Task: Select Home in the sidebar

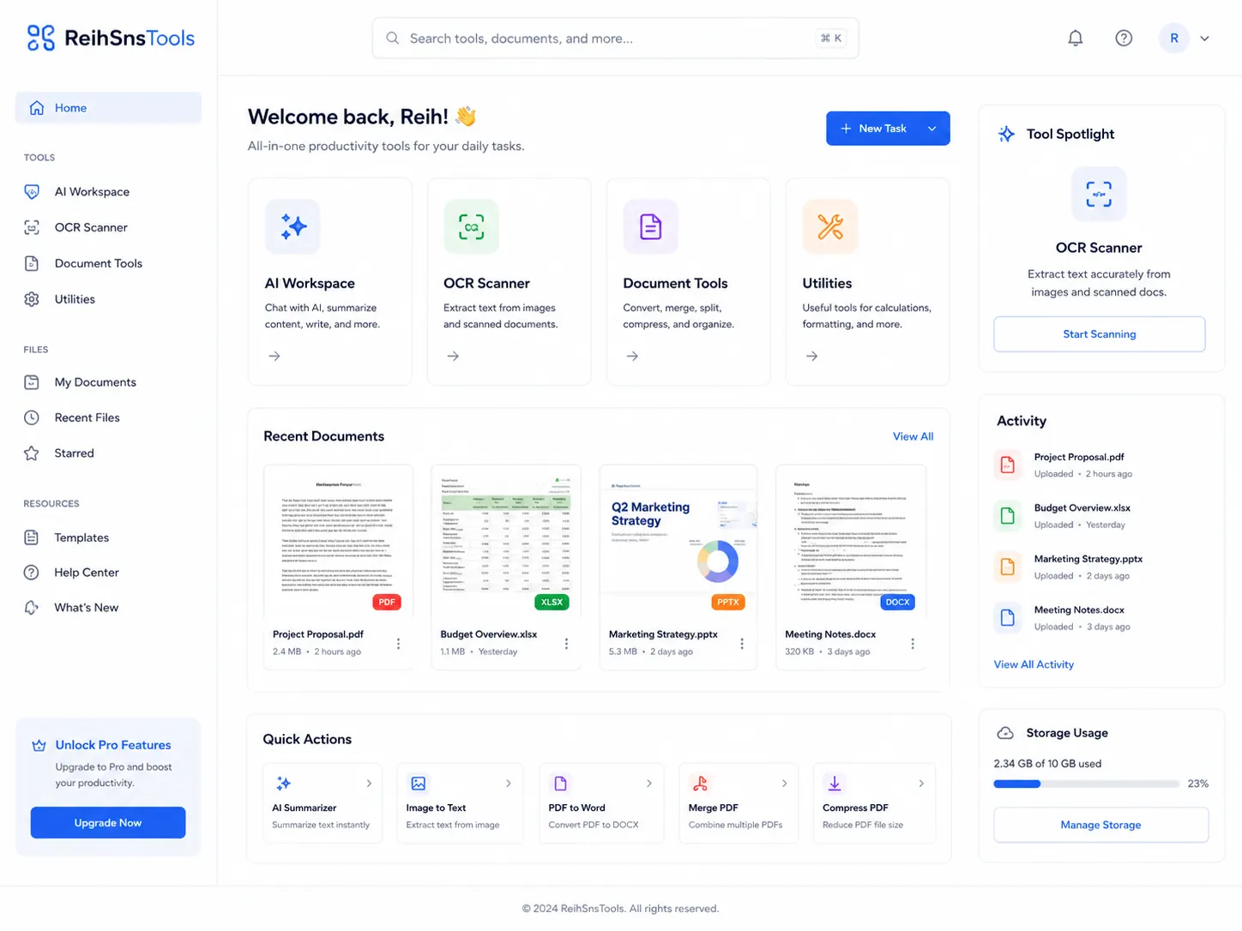Action: click(x=108, y=108)
